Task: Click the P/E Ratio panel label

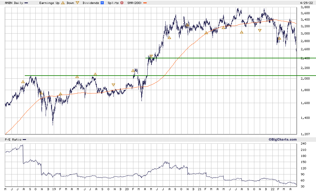Action: [x=13, y=140]
